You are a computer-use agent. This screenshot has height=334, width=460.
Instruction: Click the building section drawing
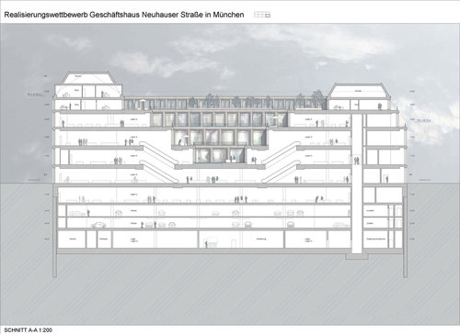[x=230, y=174]
